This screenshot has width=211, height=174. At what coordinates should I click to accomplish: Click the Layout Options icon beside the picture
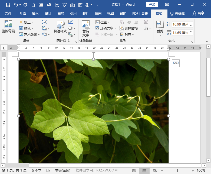click(x=176, y=64)
